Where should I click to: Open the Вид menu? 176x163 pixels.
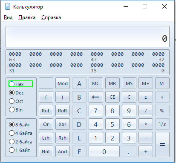tap(8, 17)
